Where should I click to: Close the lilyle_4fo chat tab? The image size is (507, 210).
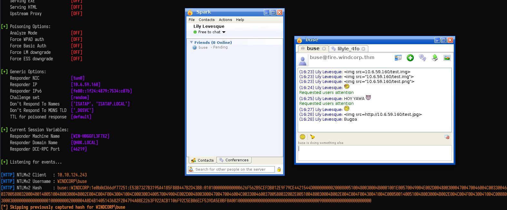(363, 49)
